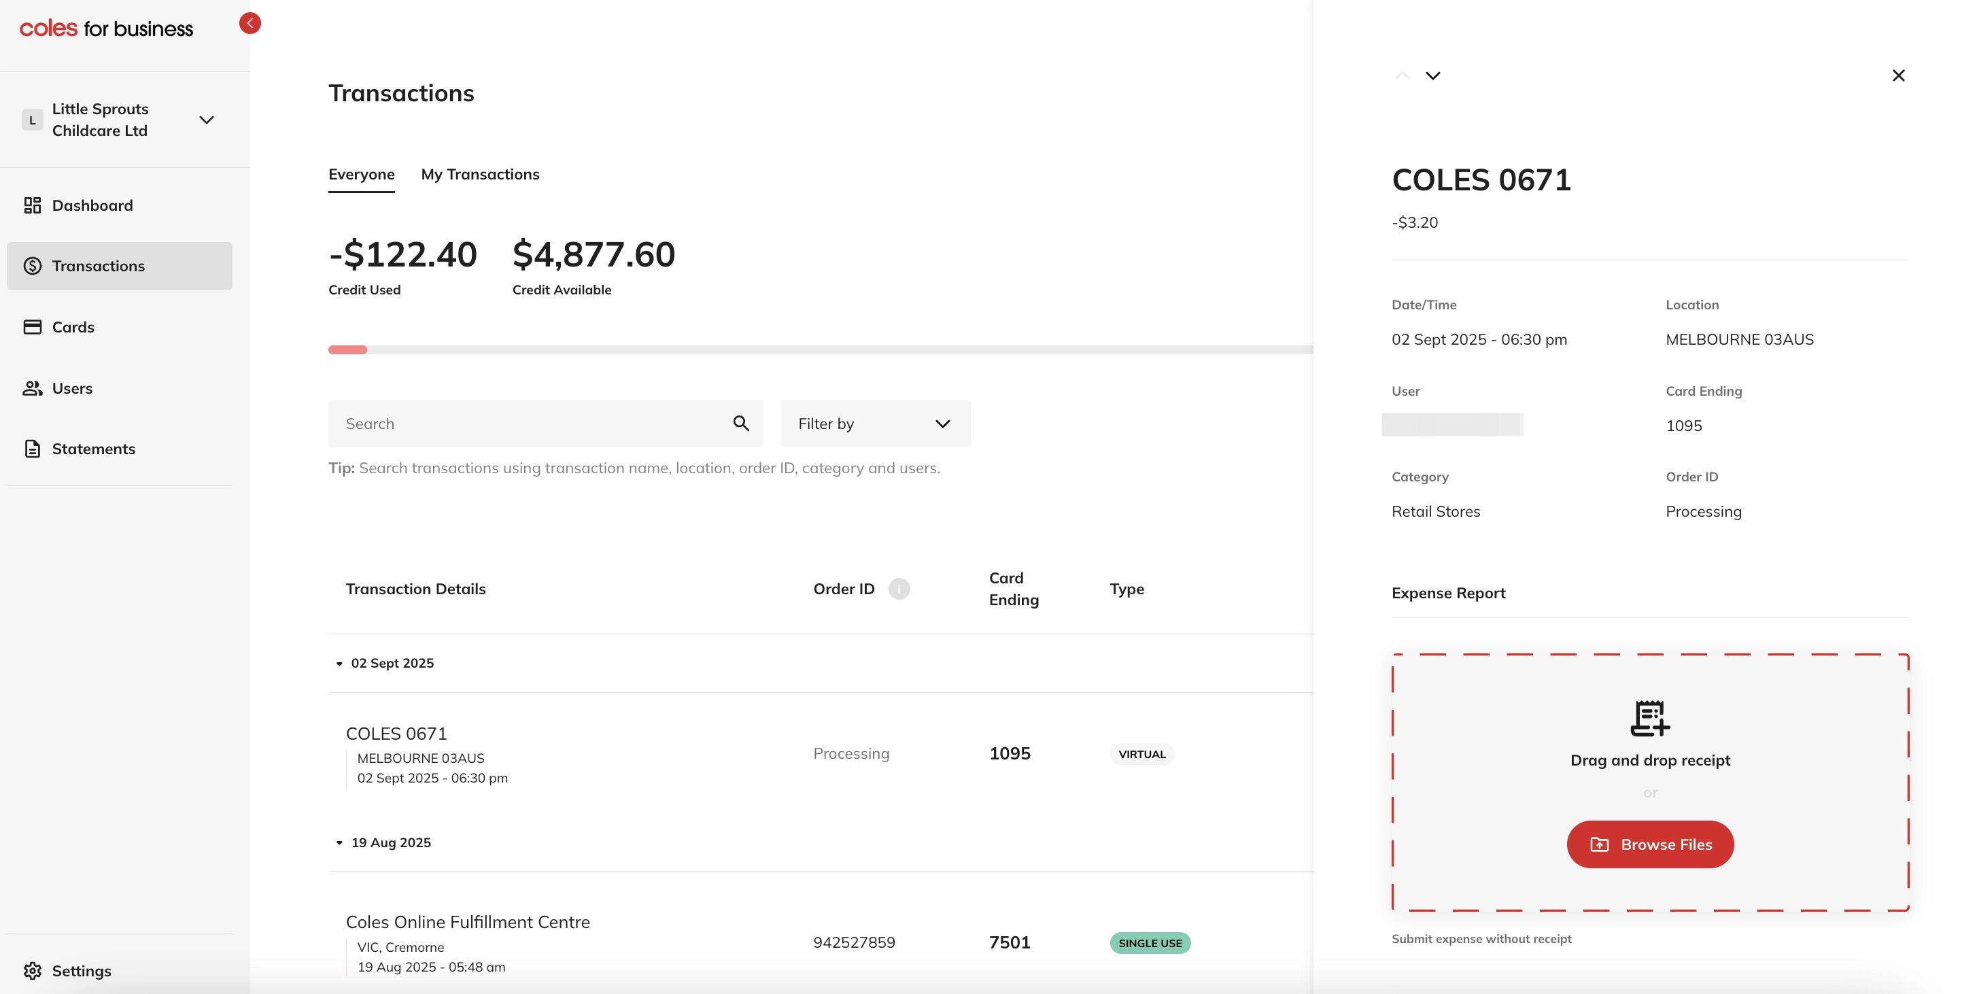
Task: Go to next transaction with down chevron
Action: (1432, 75)
